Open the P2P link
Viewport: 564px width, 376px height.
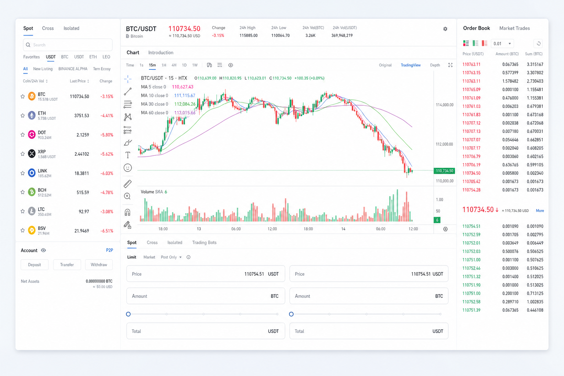click(x=109, y=250)
